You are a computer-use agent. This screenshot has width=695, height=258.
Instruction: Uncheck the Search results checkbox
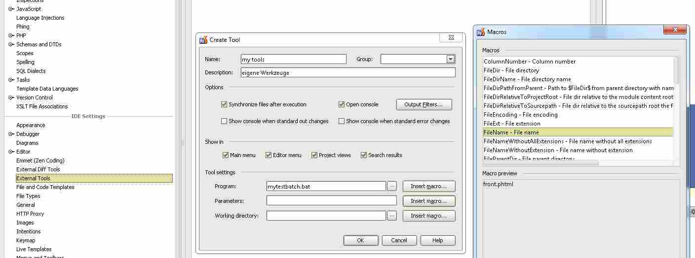(364, 155)
